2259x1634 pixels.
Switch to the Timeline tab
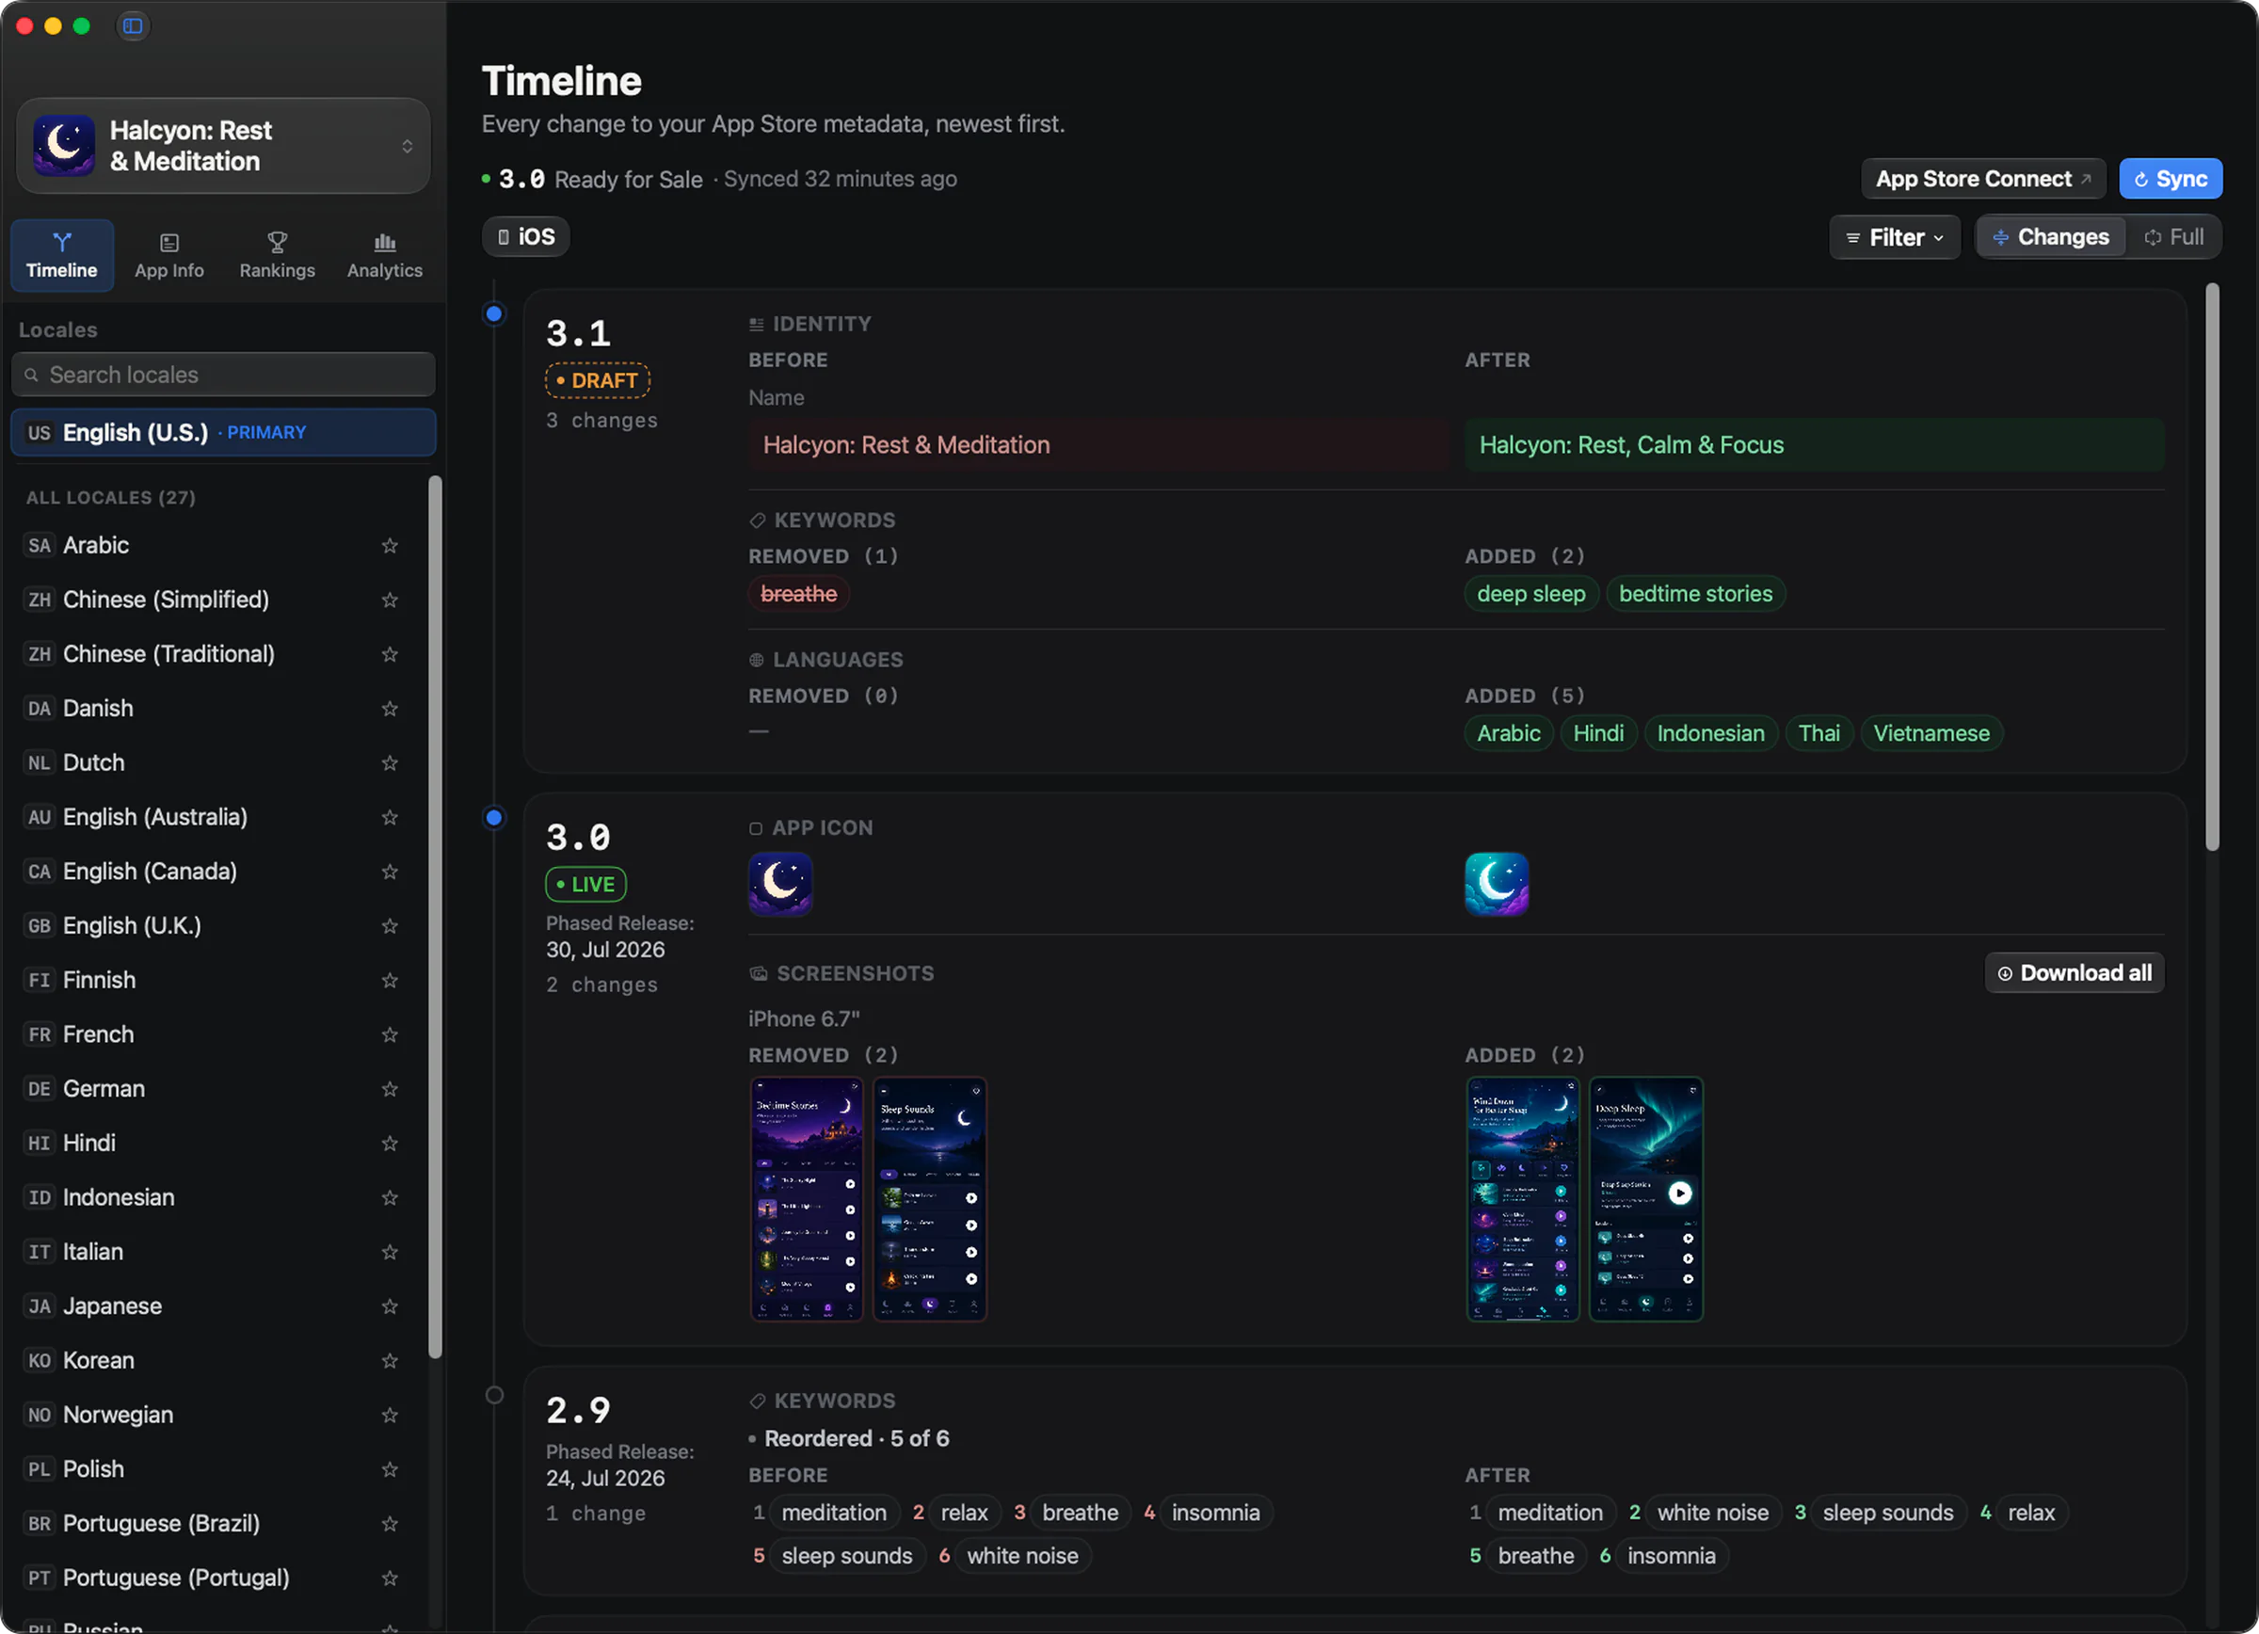pos(62,256)
